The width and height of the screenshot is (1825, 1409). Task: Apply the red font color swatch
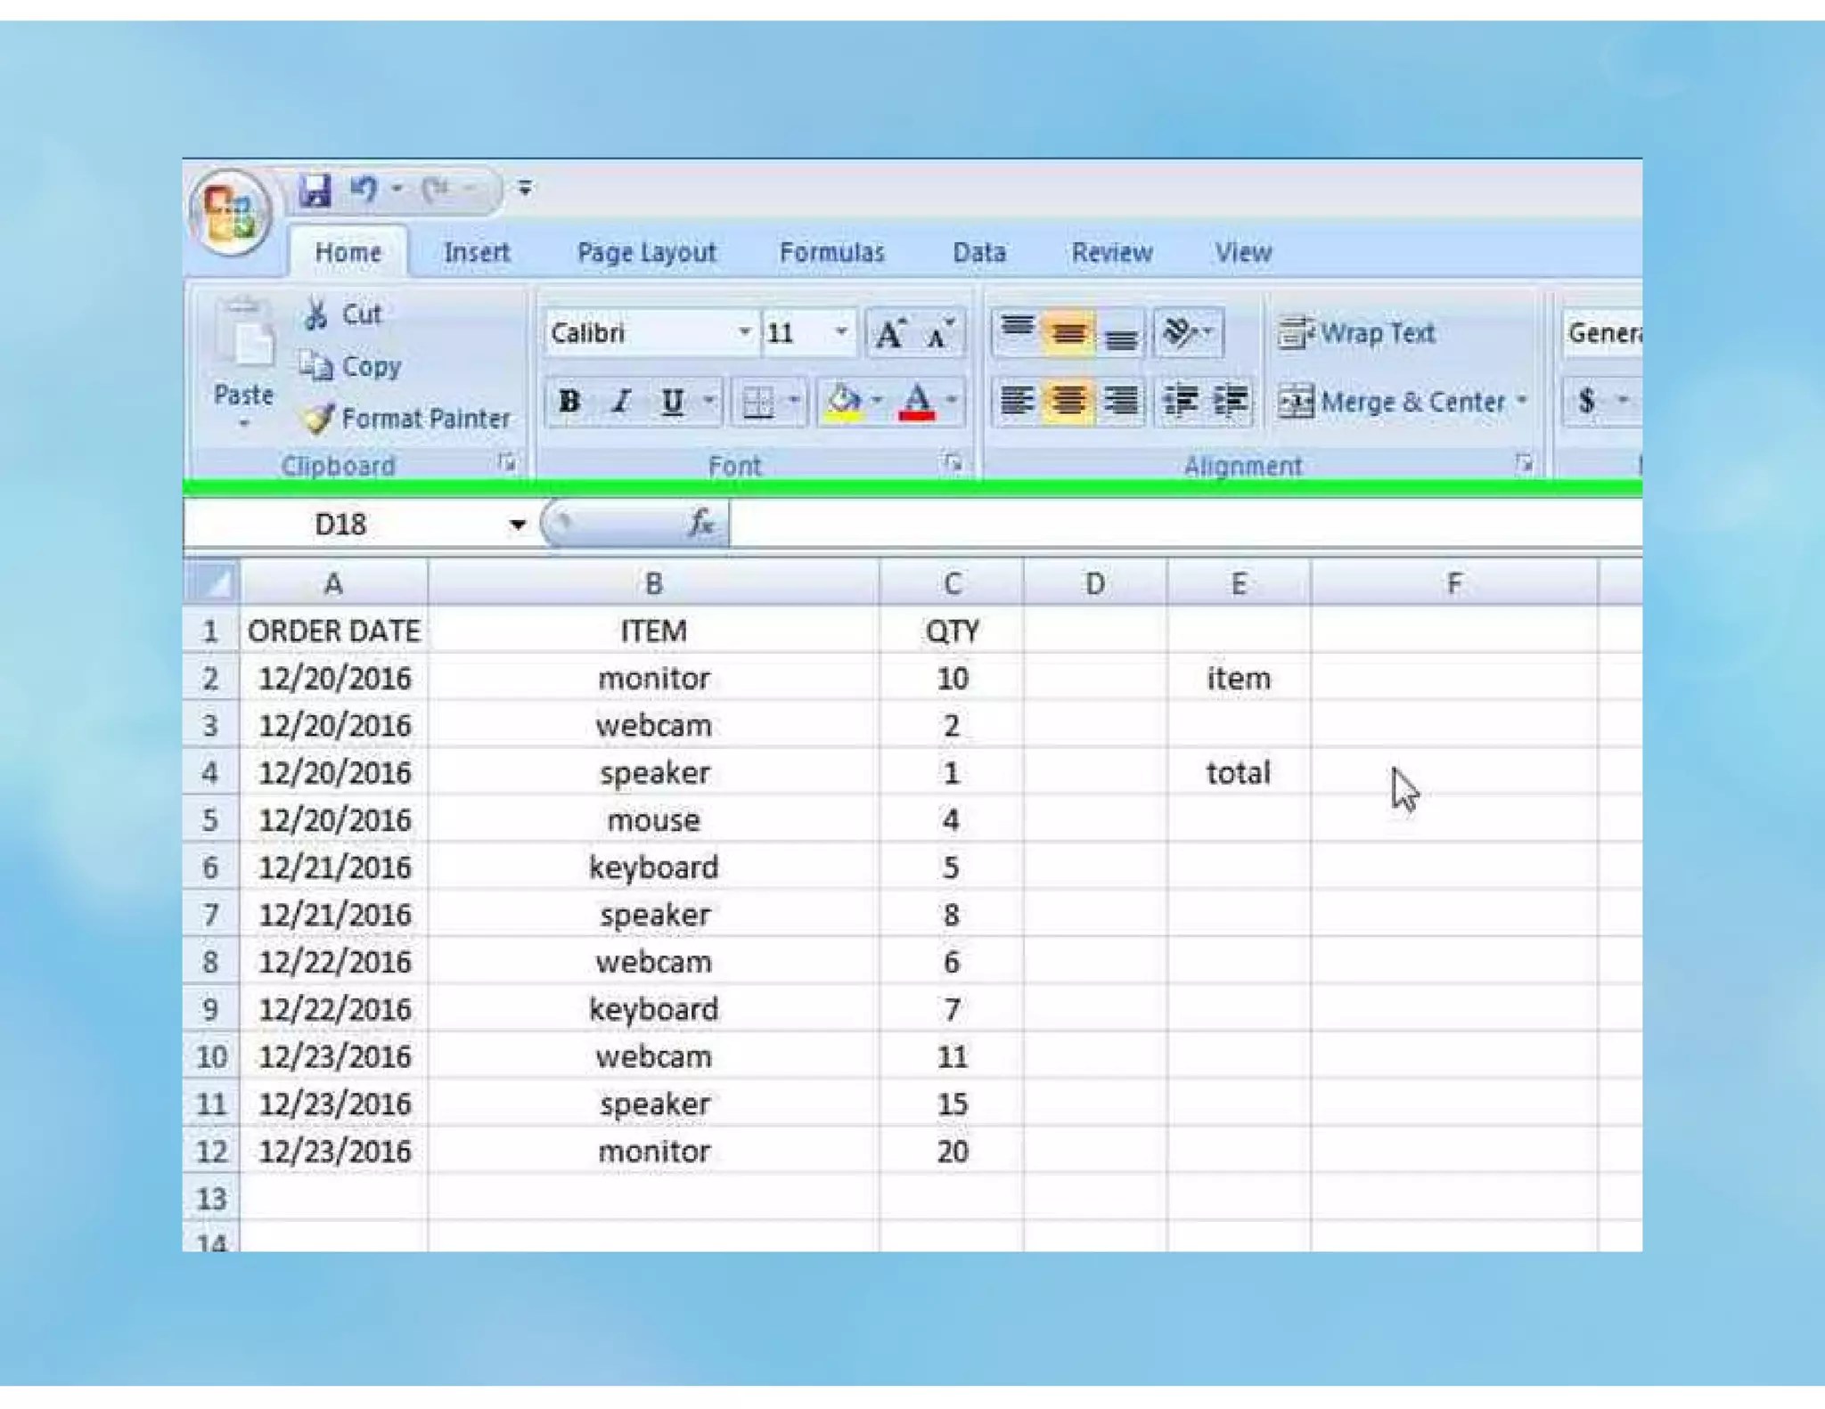[917, 402]
